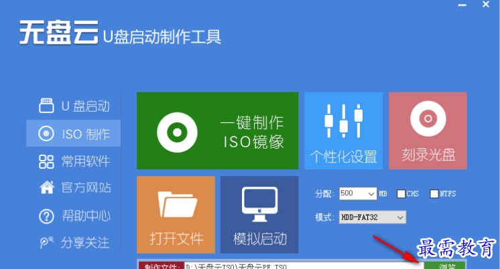Open 帮助中心 help section
The image size is (500, 269).
(x=74, y=216)
